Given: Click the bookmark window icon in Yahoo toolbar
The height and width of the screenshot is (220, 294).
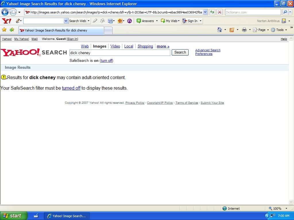Looking at the screenshot, I should (x=110, y=21).
